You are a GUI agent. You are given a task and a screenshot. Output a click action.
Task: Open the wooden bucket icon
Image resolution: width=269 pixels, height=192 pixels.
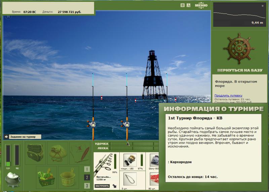[x=69, y=177]
